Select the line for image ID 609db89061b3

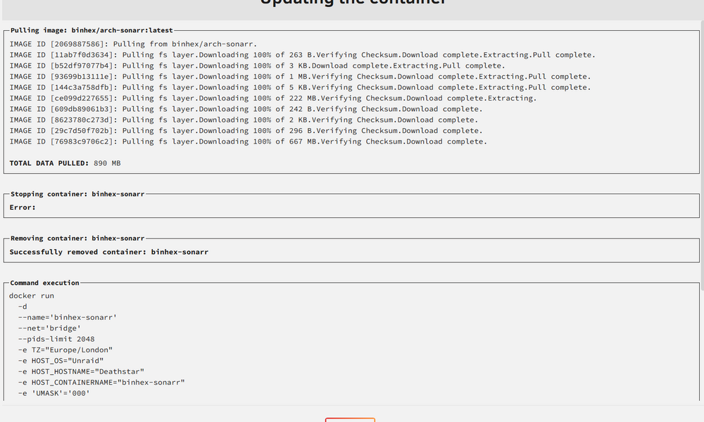[246, 108]
